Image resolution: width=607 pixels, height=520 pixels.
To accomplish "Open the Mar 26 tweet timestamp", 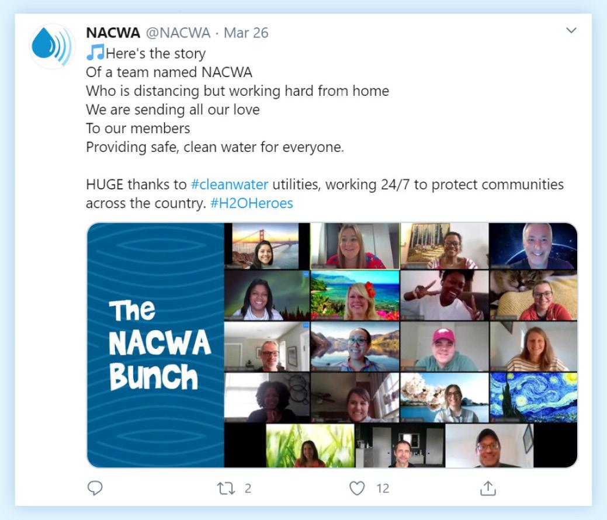I will tap(246, 33).
